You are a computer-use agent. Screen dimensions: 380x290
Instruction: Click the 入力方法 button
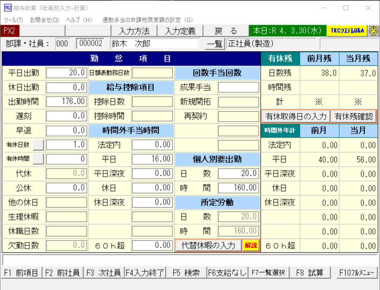point(133,31)
